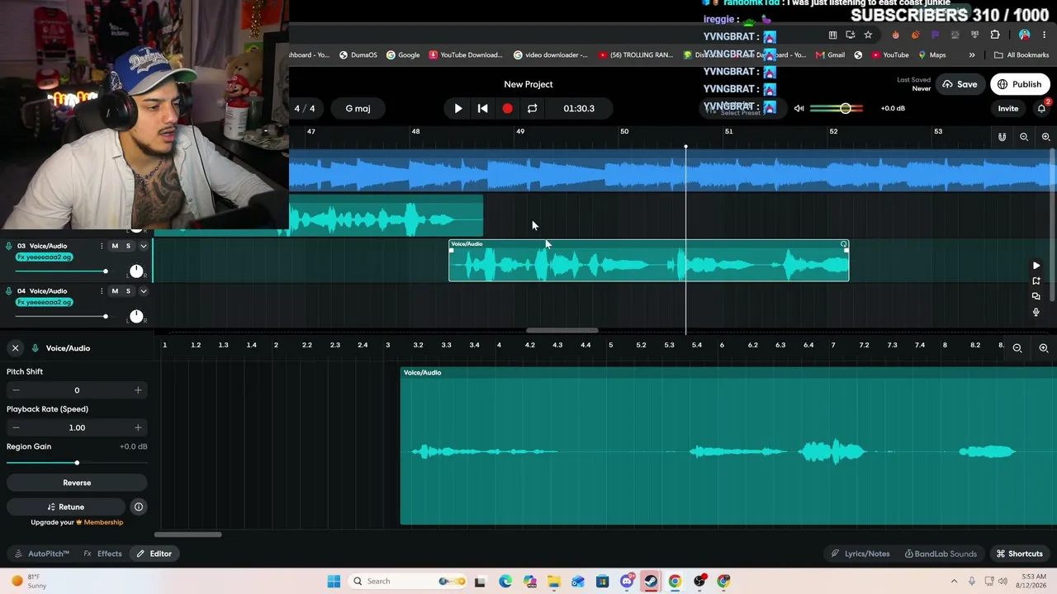Toggle snap magnet on timeline

pyautogui.click(x=1002, y=137)
